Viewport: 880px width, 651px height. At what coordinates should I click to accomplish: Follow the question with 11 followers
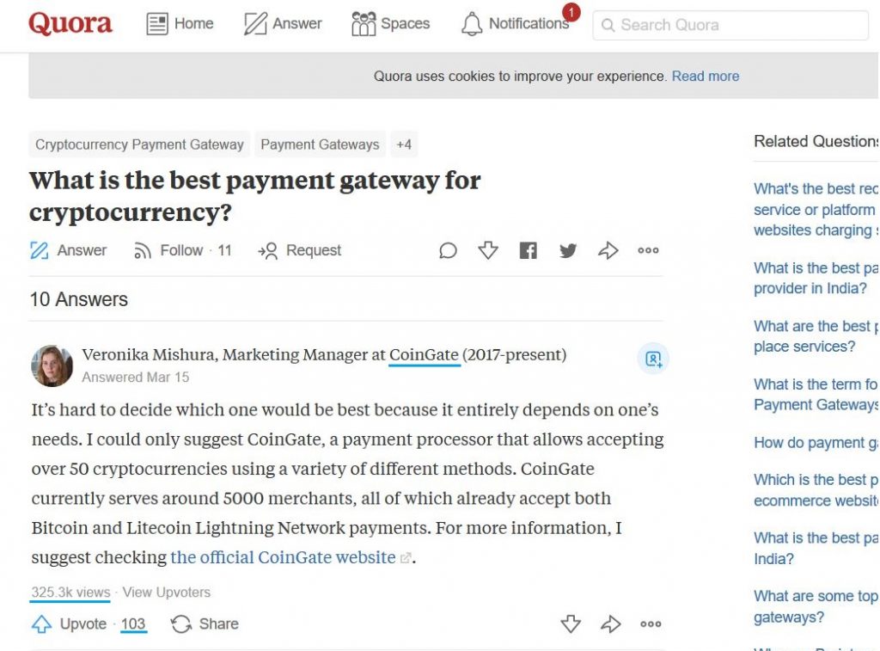[x=182, y=250]
